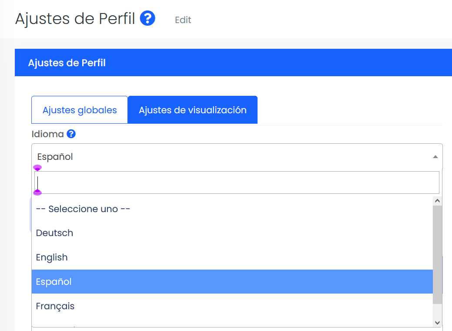This screenshot has width=452, height=331.
Task: Select Ajustes de visualización tab
Action: tap(193, 110)
